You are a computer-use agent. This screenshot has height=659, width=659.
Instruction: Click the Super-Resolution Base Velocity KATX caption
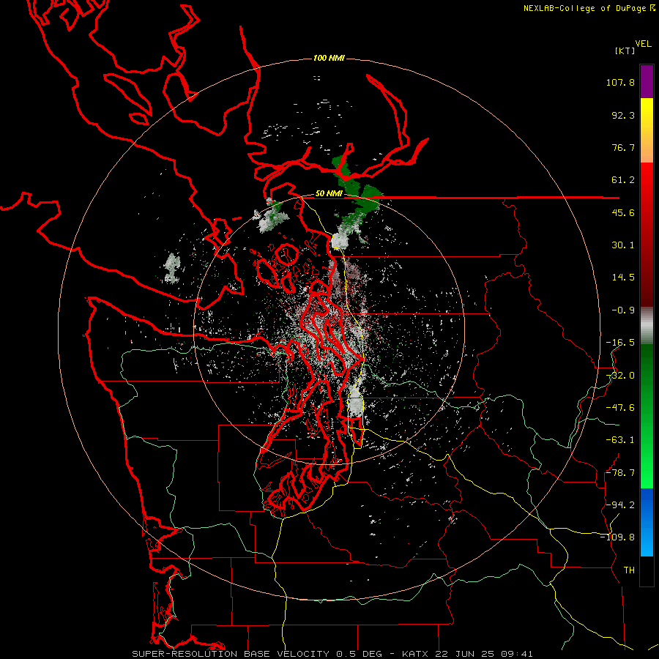tap(332, 654)
